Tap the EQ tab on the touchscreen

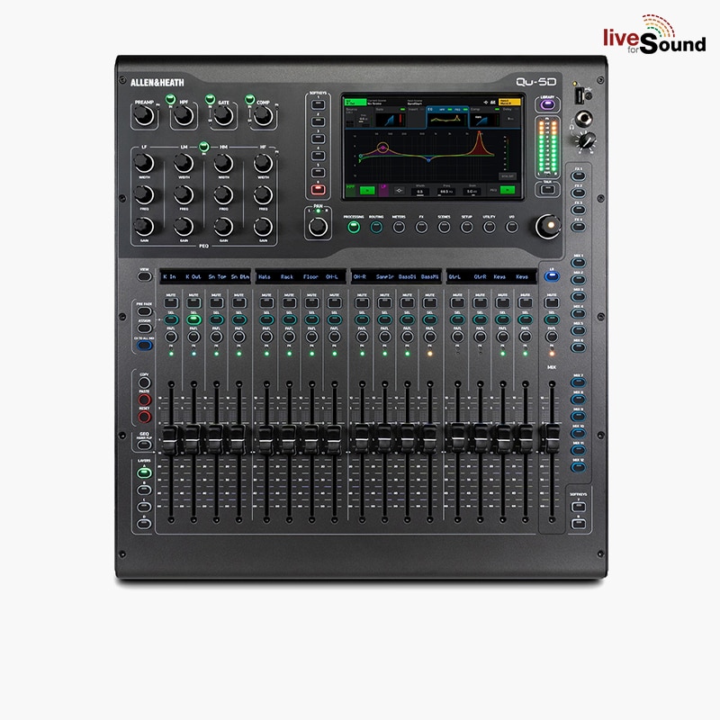(x=446, y=119)
